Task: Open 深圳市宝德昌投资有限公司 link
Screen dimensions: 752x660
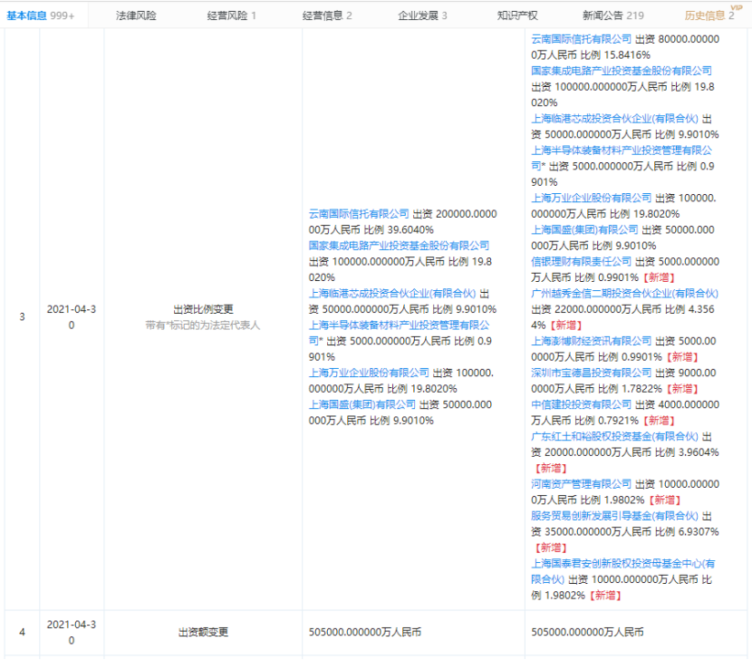Action: click(592, 373)
